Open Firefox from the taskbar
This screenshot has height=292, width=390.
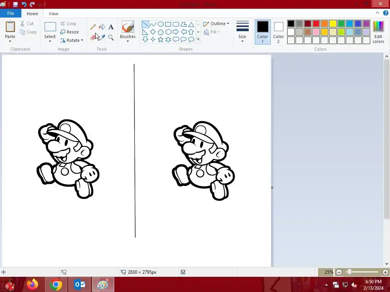[32, 284]
